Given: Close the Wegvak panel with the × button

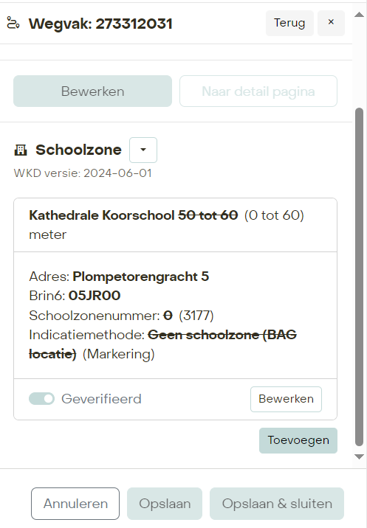Looking at the screenshot, I should pos(331,23).
